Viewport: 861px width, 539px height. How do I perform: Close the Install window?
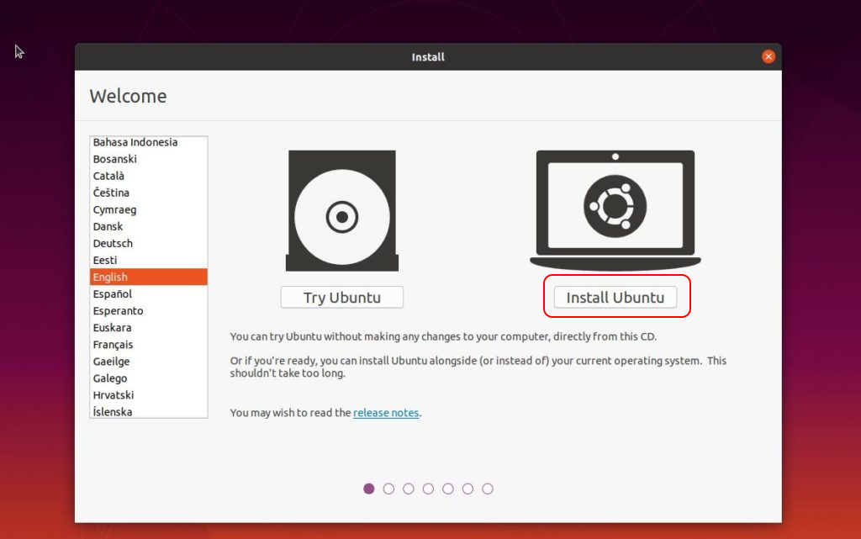click(768, 57)
